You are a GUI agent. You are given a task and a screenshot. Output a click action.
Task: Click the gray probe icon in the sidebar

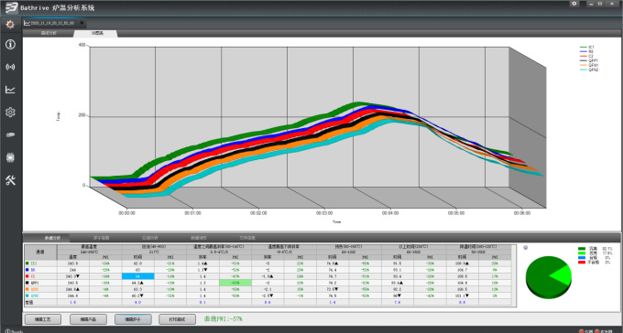click(10, 135)
